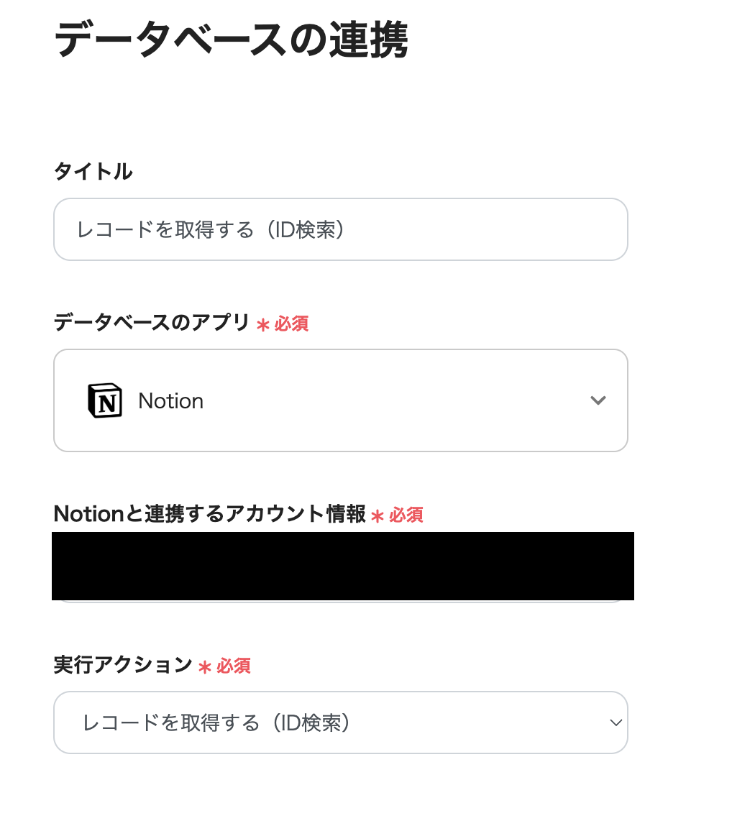Click the redacted Notion account field
This screenshot has width=732, height=821.
342,566
